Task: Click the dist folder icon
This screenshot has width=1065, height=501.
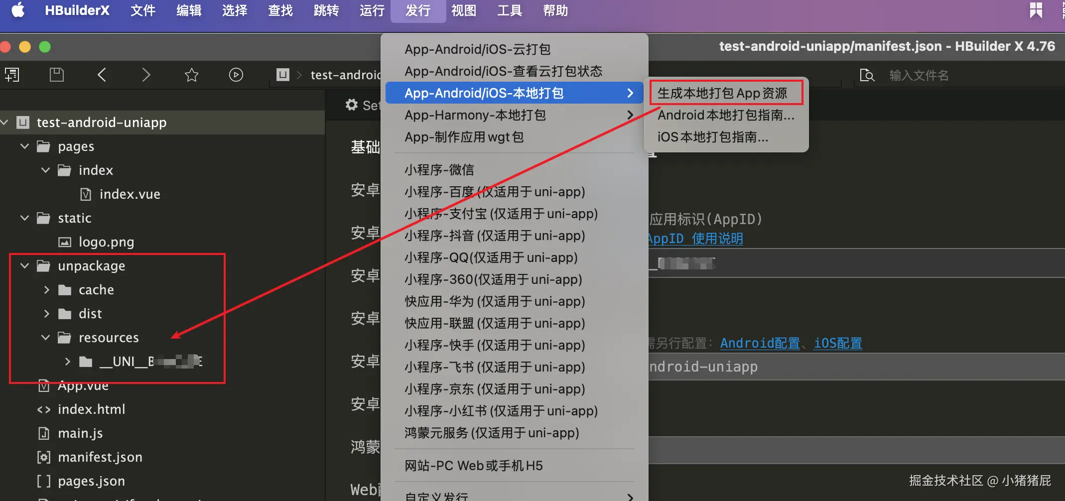Action: tap(65, 314)
